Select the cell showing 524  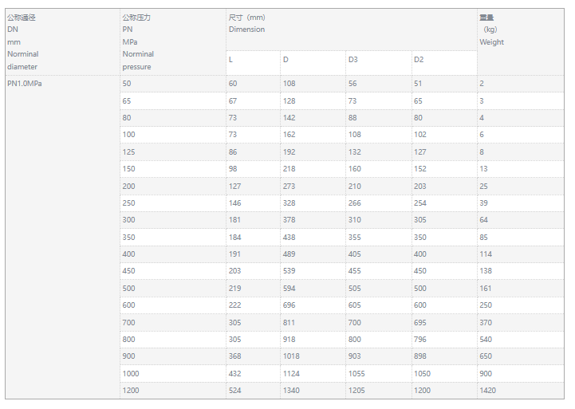[234, 391]
